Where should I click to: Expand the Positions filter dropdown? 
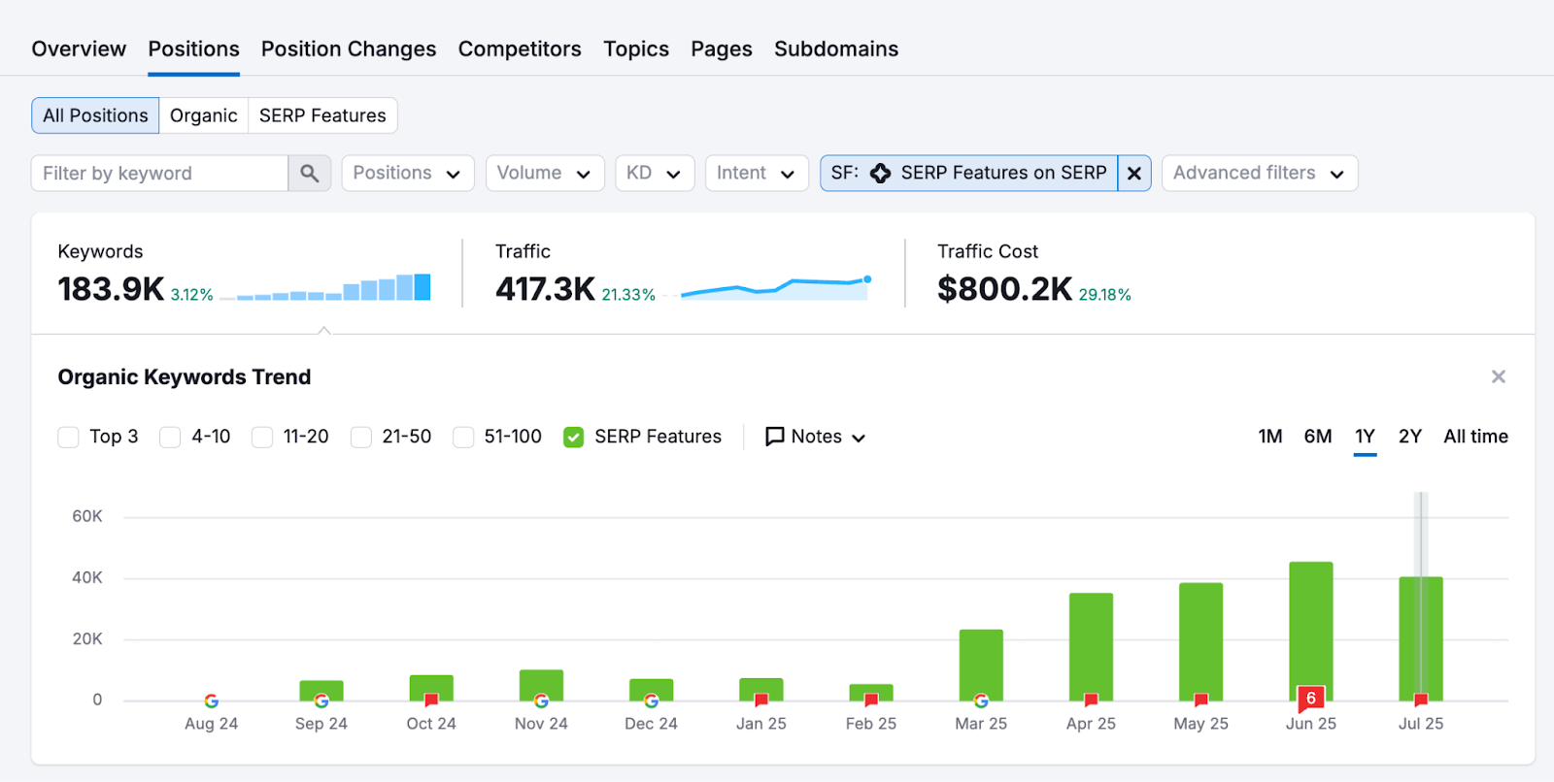(x=407, y=174)
